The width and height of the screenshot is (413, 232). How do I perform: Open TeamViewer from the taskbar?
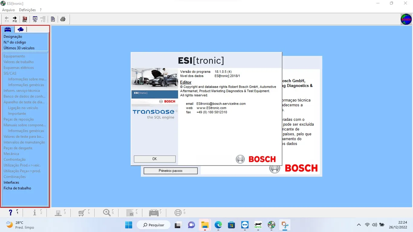click(x=245, y=225)
